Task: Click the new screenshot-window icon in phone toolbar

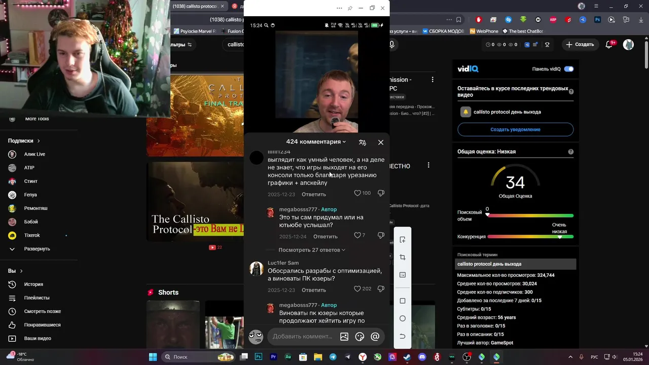Action: coord(403,240)
